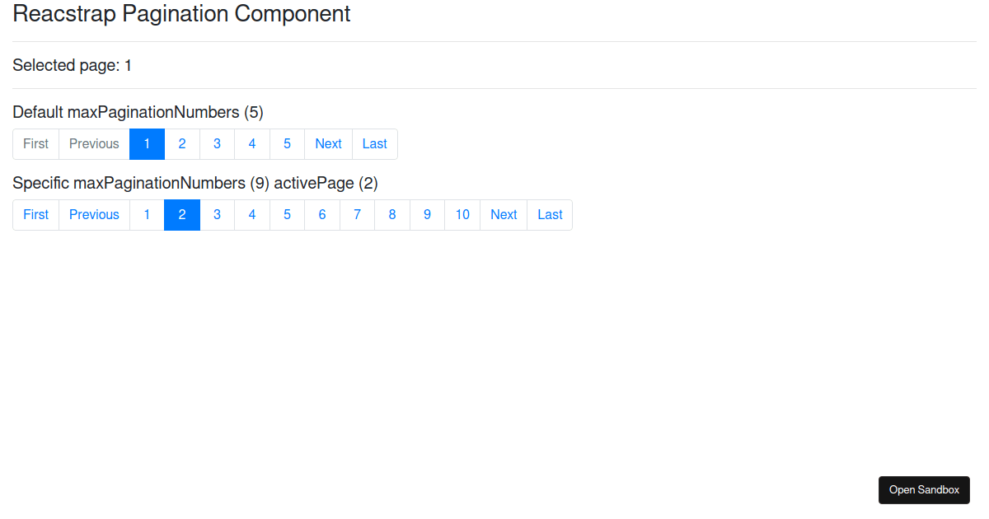This screenshot has width=989, height=519.
Task: Click Previous in the default pagination
Action: [x=94, y=143]
